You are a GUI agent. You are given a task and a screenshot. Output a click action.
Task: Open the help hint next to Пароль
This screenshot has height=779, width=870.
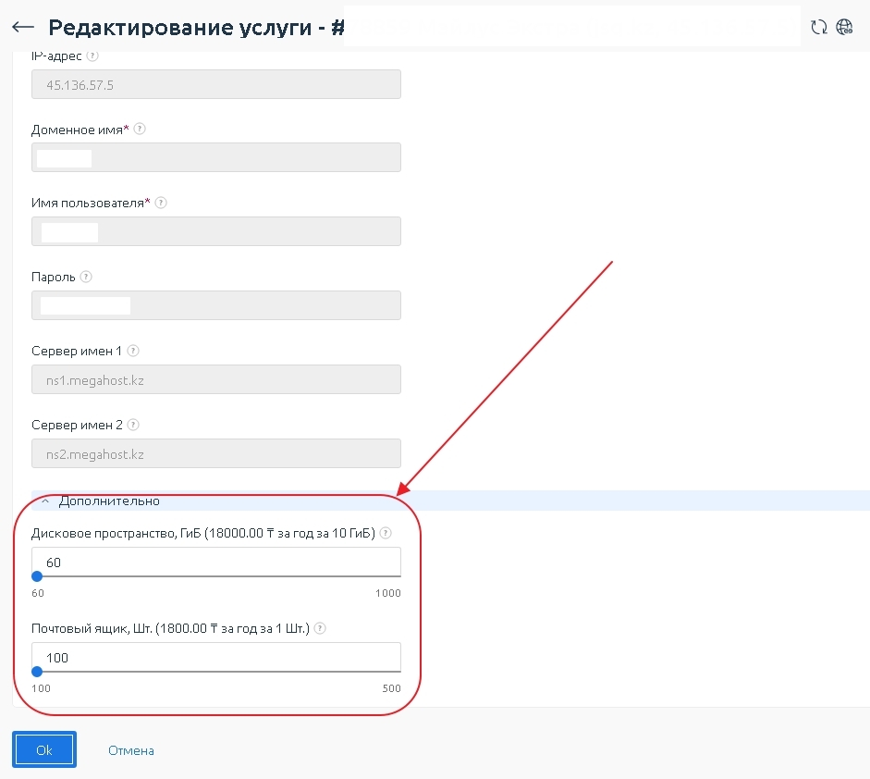tap(86, 277)
